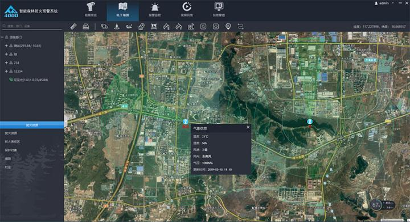Click the star favorites toolbar icon
Viewport: 410px width, 222px height.
coord(216,26)
